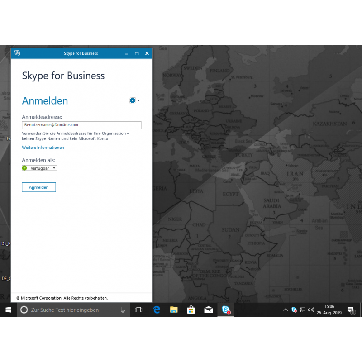The image size is (362, 362).
Task: Click the Skype logo in title bar
Action: click(17, 53)
